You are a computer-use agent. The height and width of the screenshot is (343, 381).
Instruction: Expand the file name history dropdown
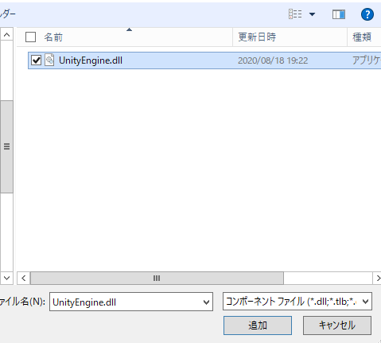(206, 302)
